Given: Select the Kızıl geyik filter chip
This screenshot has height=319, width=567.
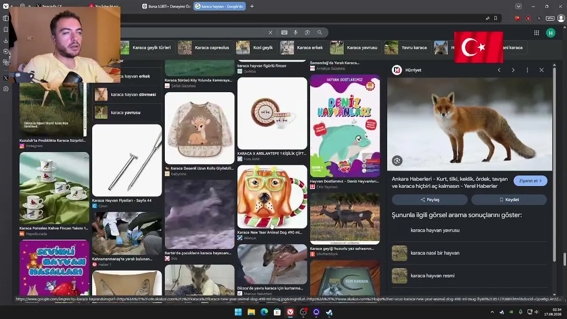Looking at the screenshot, I should [256, 47].
